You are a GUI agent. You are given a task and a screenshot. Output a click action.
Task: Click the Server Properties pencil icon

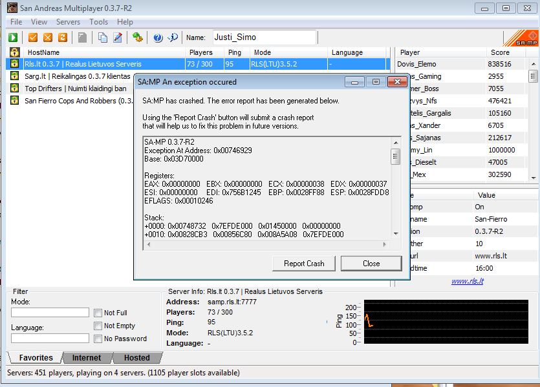118,37
